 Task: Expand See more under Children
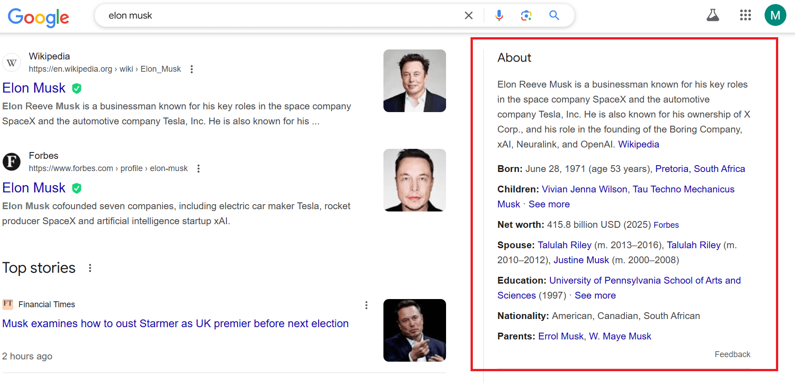(549, 204)
